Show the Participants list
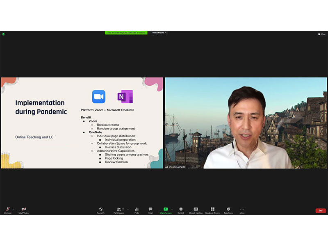 tap(119, 210)
